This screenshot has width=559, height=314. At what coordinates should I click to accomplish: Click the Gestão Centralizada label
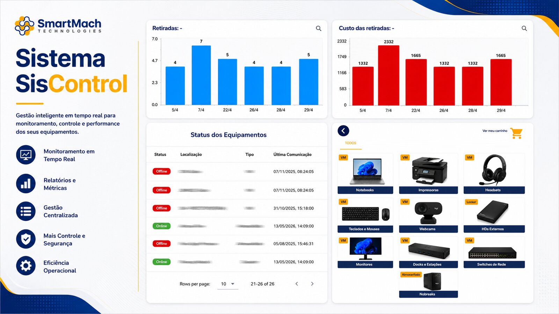click(61, 211)
